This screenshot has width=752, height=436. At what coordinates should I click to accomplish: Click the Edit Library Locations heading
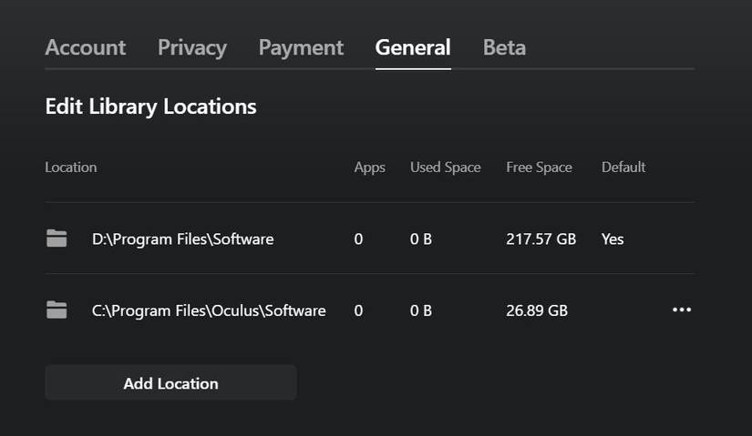(x=150, y=106)
